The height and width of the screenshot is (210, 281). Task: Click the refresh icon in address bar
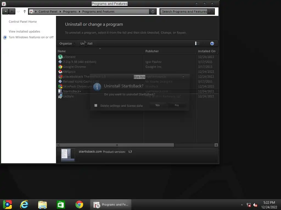click(x=153, y=11)
